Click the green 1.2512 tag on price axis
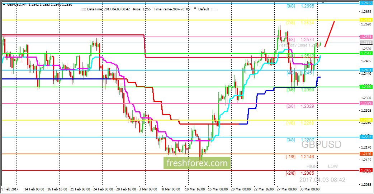The image size is (374, 194). pyautogui.click(x=366, y=53)
